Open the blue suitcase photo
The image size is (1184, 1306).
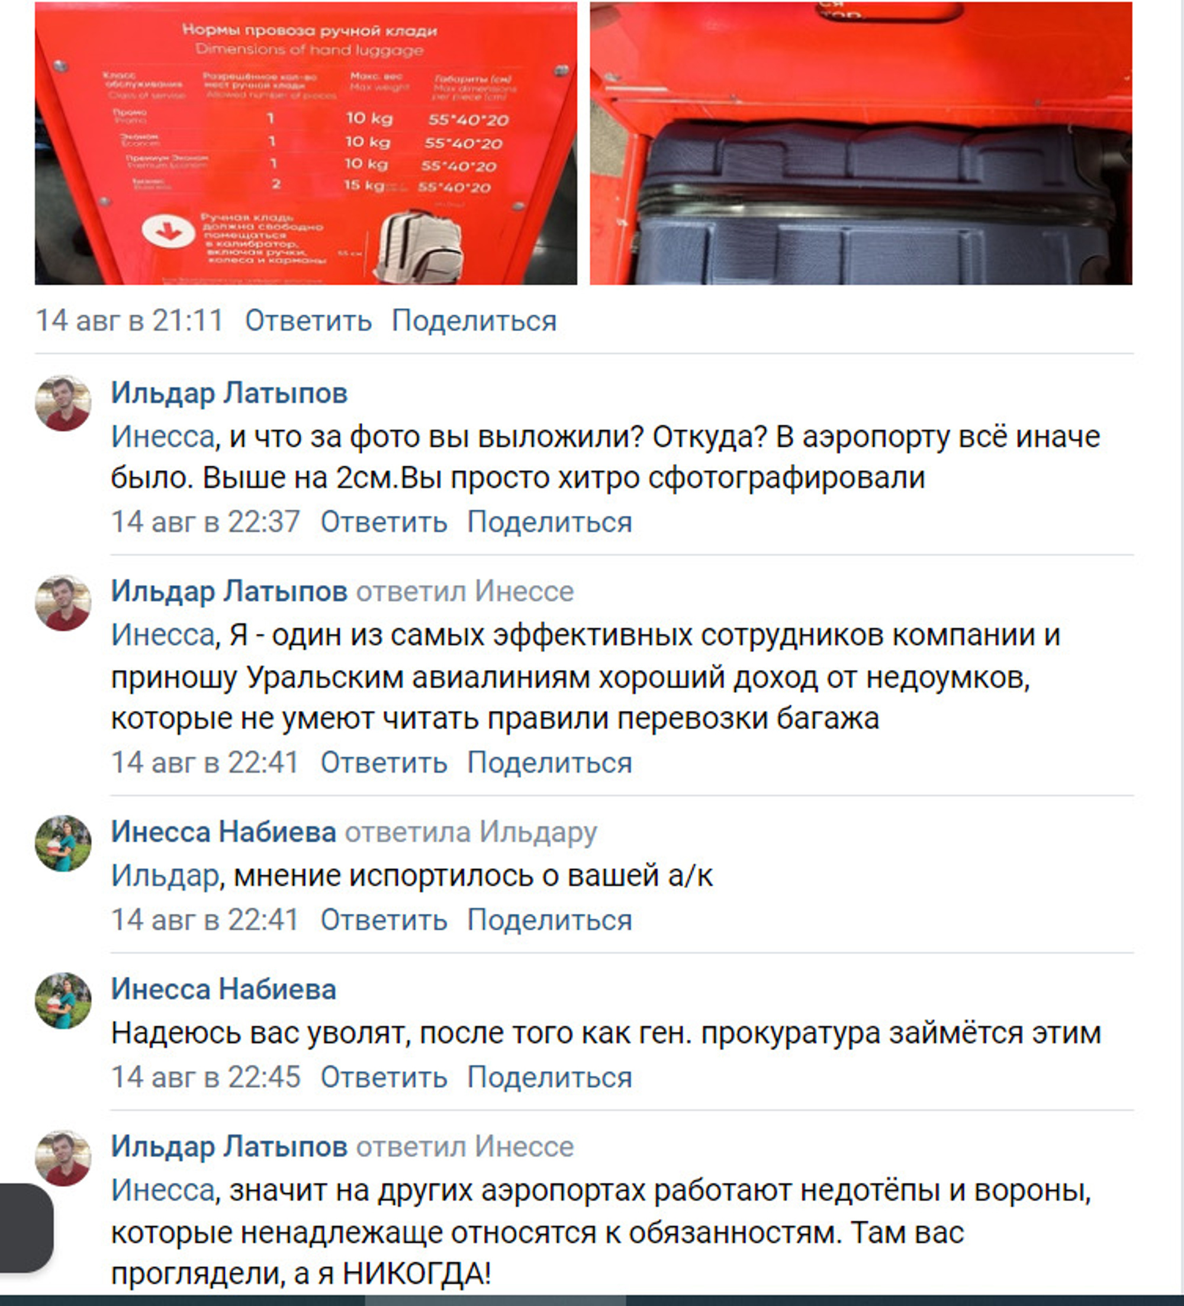pos(861,143)
